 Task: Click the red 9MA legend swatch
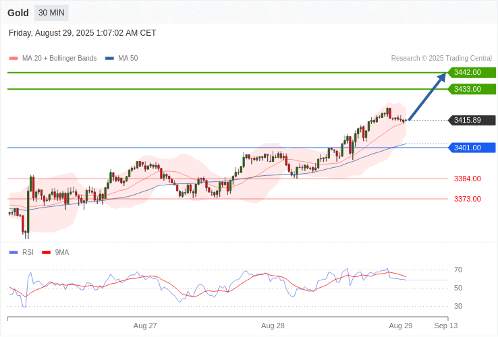(46, 252)
